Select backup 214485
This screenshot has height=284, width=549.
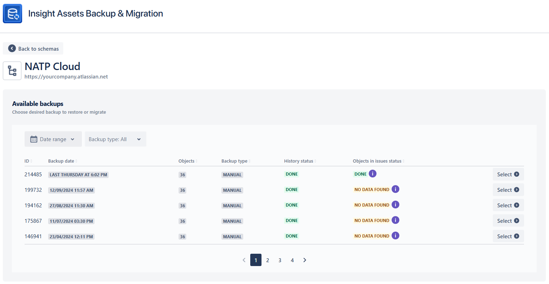click(508, 174)
